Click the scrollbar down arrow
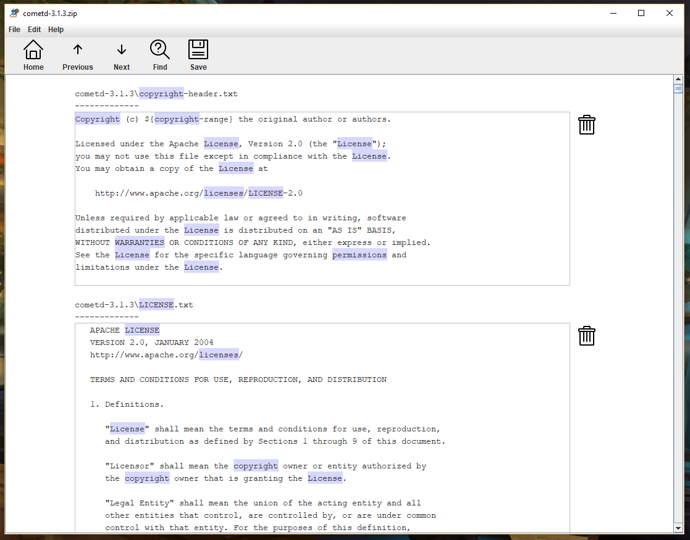690x540 pixels. coord(678,528)
